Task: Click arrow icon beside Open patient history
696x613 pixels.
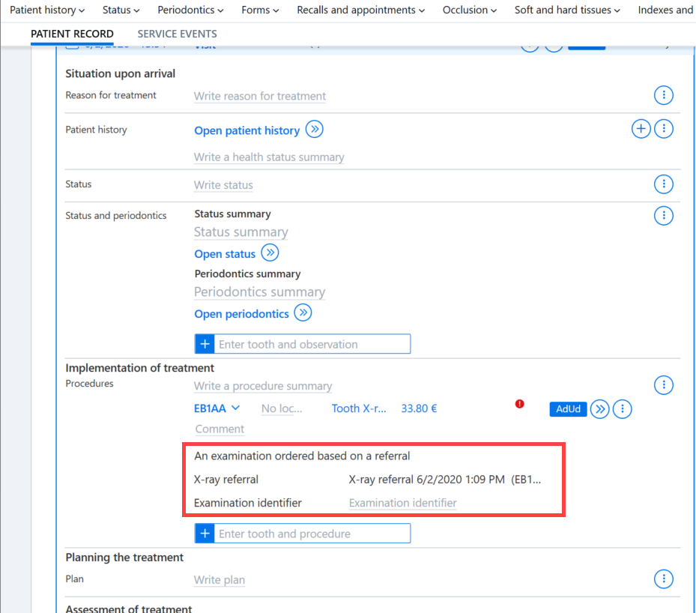Action: click(314, 129)
